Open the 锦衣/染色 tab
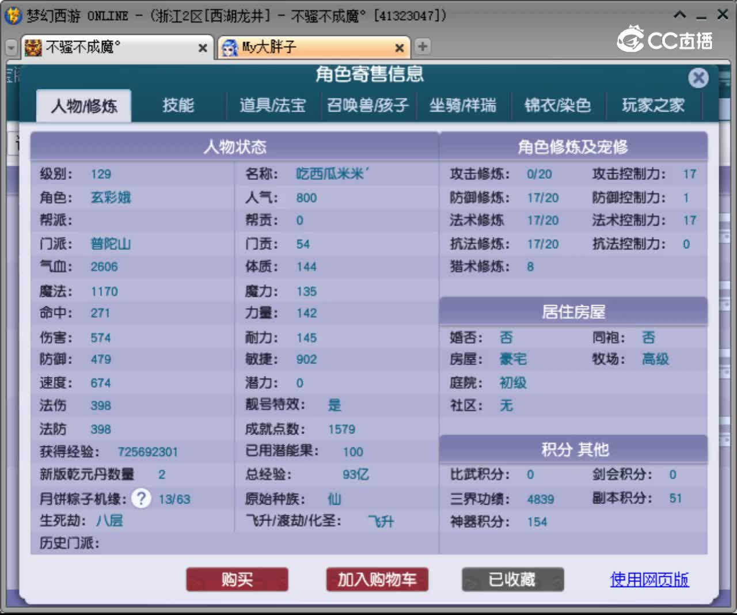 [558, 105]
